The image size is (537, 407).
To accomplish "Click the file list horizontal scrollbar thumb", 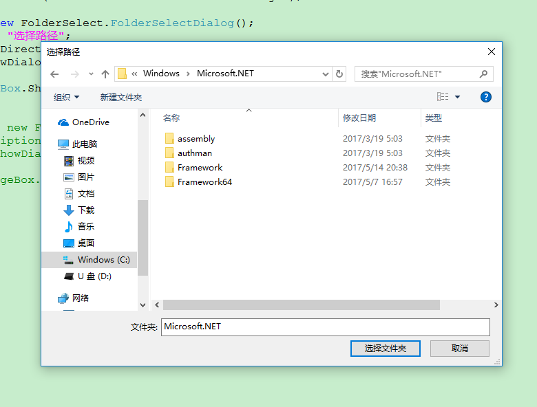I will coord(302,305).
